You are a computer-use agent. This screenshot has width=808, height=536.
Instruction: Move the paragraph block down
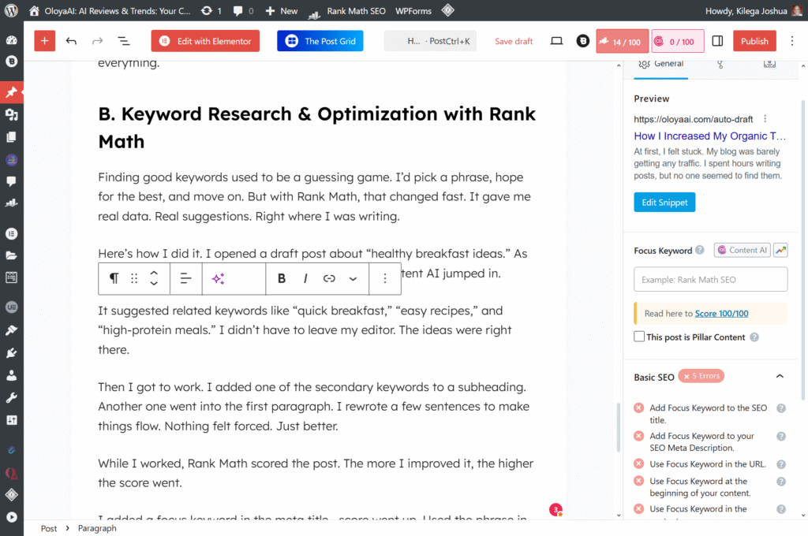(x=154, y=284)
